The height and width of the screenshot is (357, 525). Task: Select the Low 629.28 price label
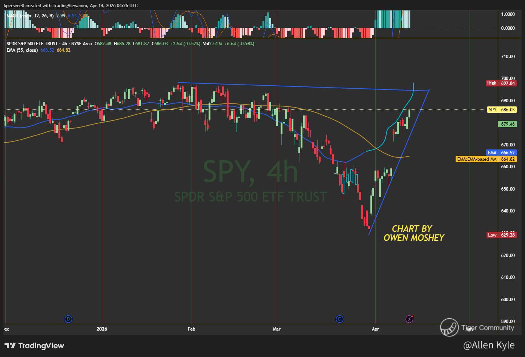pyautogui.click(x=501, y=235)
